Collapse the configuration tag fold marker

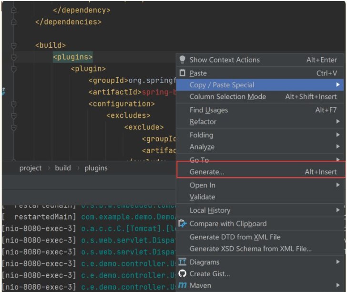(x=14, y=104)
